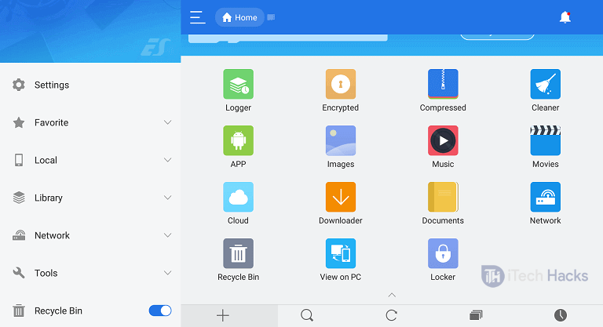The height and width of the screenshot is (327, 603).
Task: Open the Logger tool icon
Action: coord(238,84)
